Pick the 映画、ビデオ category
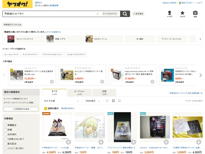Screen dimensions: 205x154 point(65,39)
